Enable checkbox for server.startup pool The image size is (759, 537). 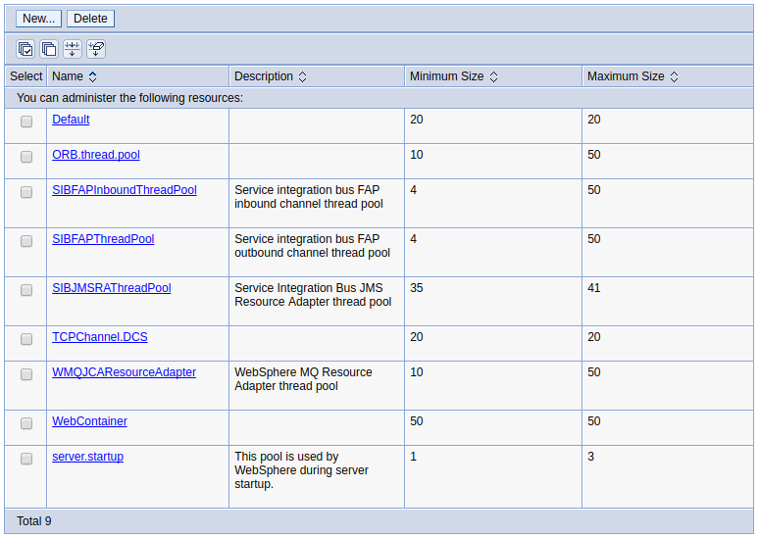26,459
